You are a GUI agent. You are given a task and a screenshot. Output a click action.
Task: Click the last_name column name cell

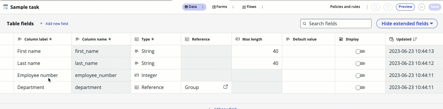tap(101, 63)
